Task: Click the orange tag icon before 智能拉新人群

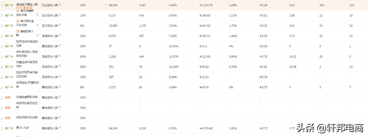Action: pyautogui.click(x=18, y=31)
